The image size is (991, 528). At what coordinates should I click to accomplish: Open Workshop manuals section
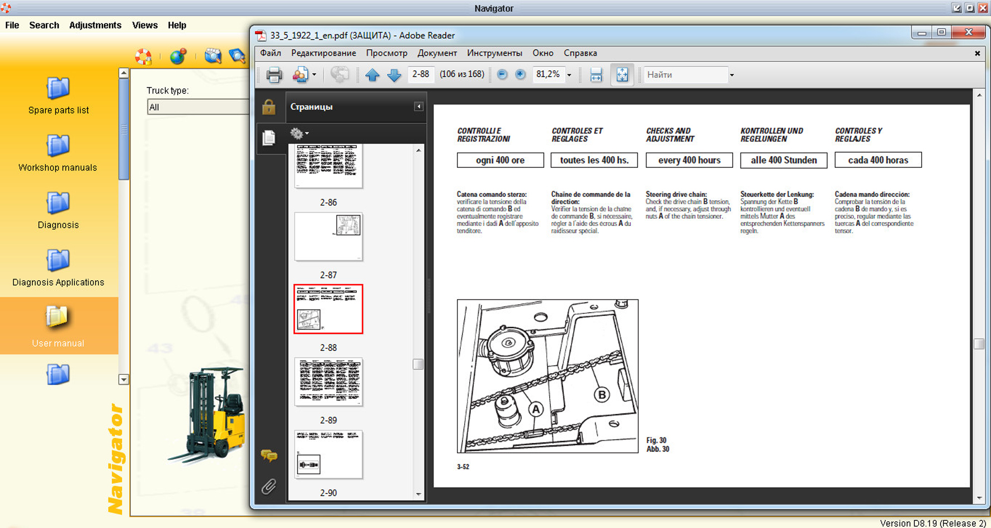pos(58,153)
